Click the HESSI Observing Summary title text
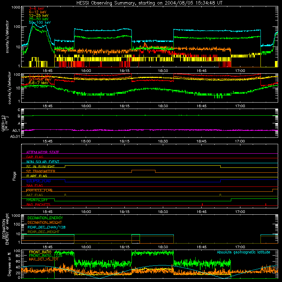The height and width of the screenshot is (282, 282). click(149, 3)
